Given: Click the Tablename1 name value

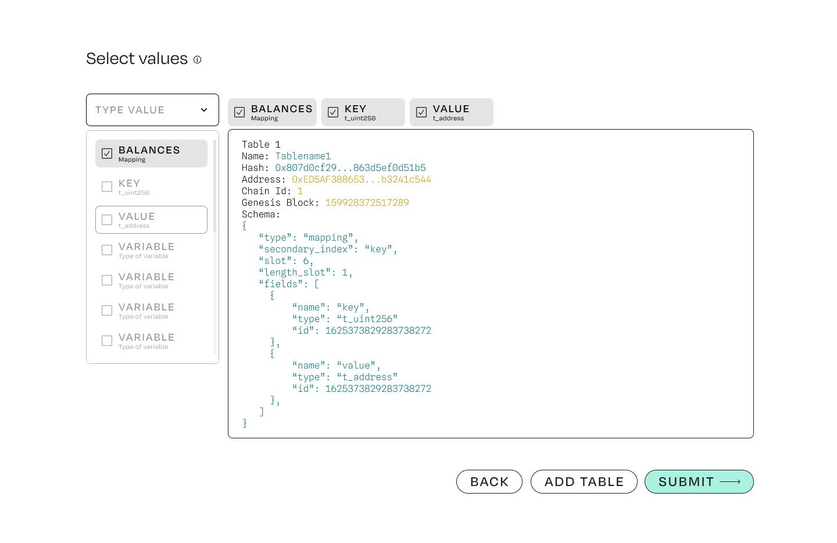Looking at the screenshot, I should 303,156.
